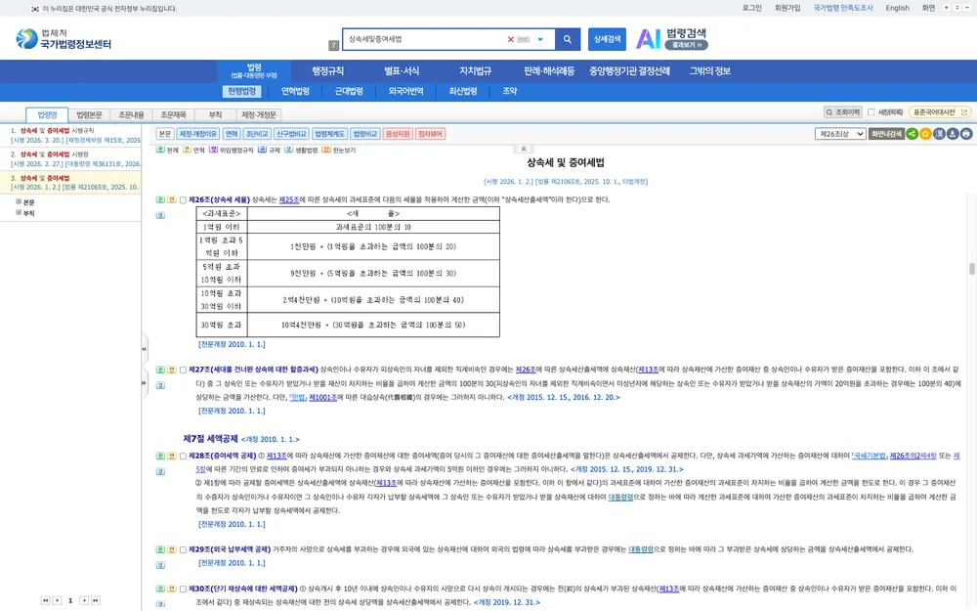Go to last page in left pager
977x611 pixels.
pos(96,600)
